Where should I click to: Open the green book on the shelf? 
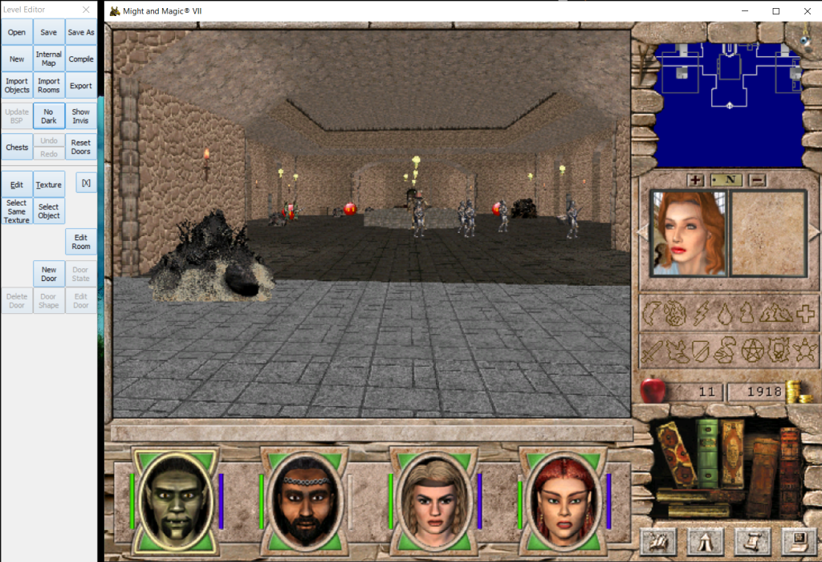pos(708,453)
